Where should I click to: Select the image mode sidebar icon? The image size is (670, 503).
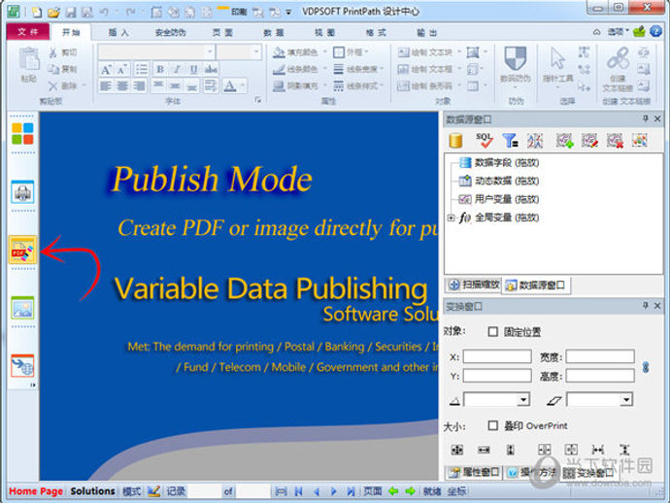click(x=22, y=308)
